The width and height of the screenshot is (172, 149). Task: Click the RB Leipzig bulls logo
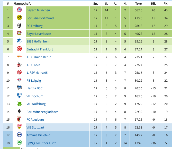pyautogui.click(x=19, y=80)
